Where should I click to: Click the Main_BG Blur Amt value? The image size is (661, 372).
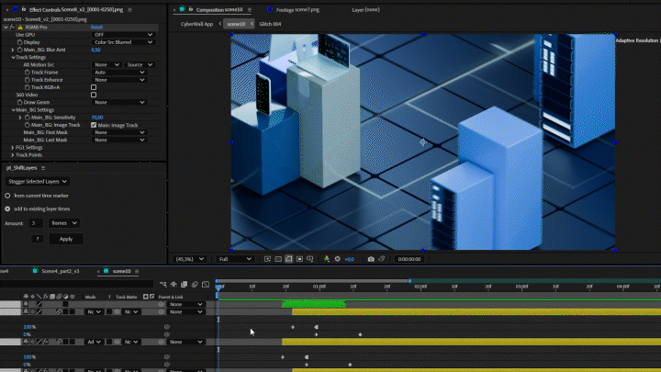(x=95, y=50)
